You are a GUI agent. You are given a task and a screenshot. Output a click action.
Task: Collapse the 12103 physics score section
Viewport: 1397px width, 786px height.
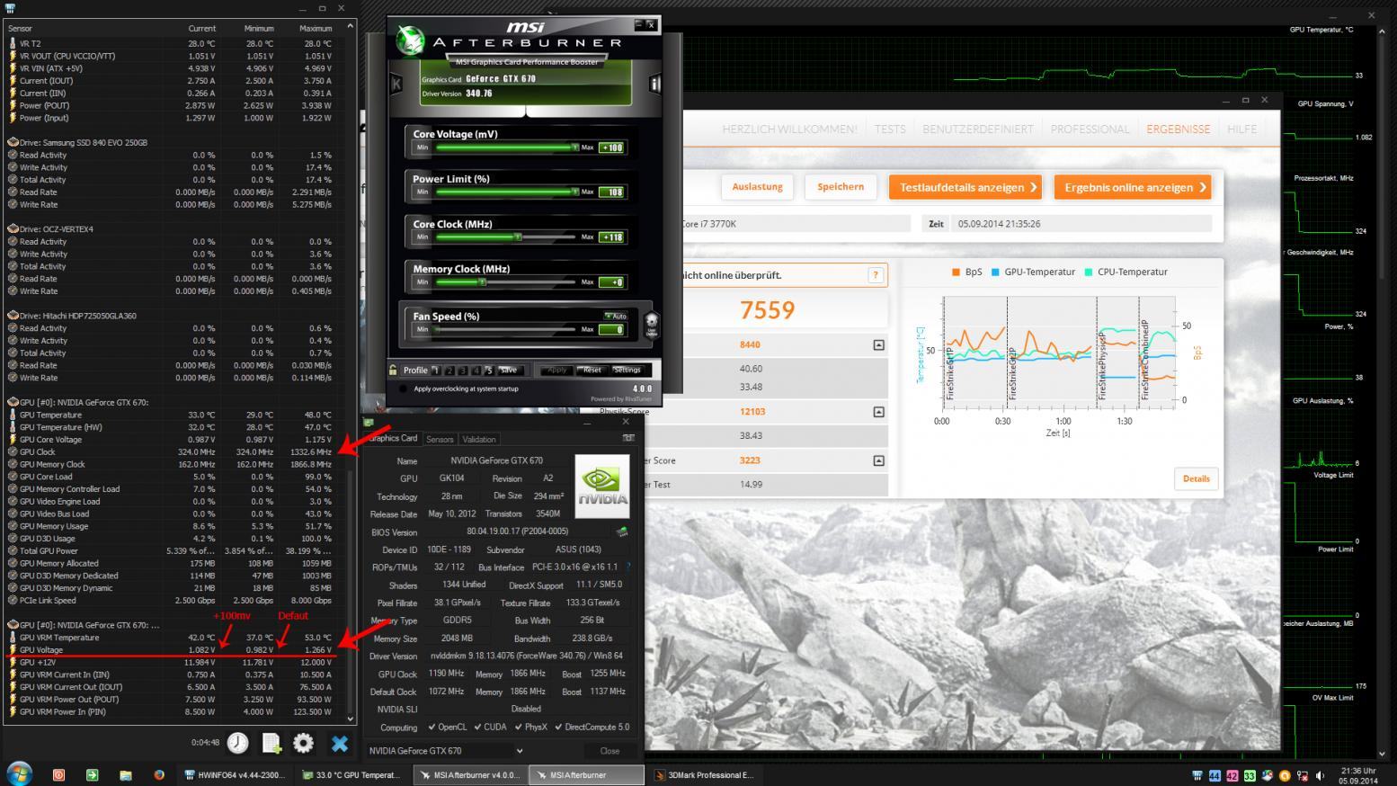pyautogui.click(x=878, y=412)
